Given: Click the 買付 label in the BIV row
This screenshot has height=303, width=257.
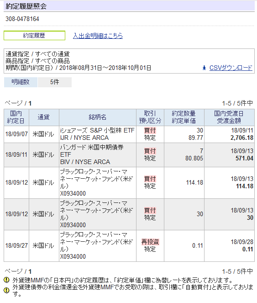Looking at the screenshot, I should point(150,151).
